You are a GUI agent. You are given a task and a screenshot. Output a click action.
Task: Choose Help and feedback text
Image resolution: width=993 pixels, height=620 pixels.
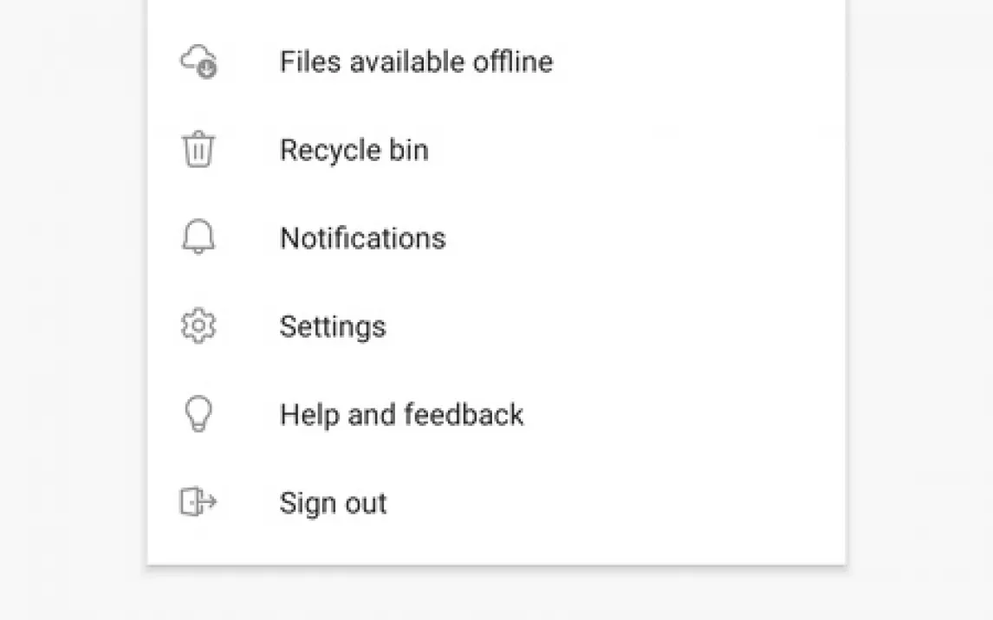[x=401, y=415]
